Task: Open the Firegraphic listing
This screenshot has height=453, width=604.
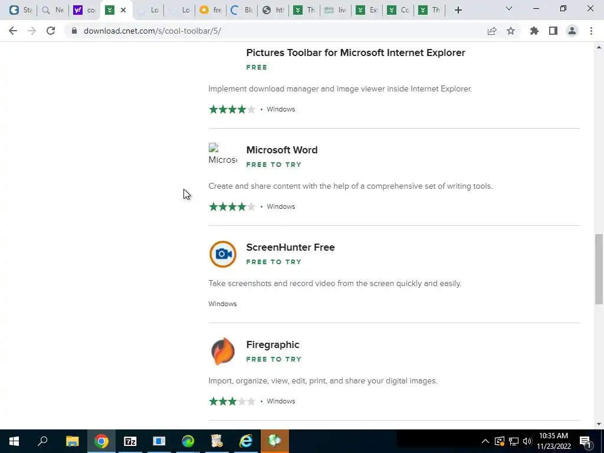Action: (x=273, y=344)
